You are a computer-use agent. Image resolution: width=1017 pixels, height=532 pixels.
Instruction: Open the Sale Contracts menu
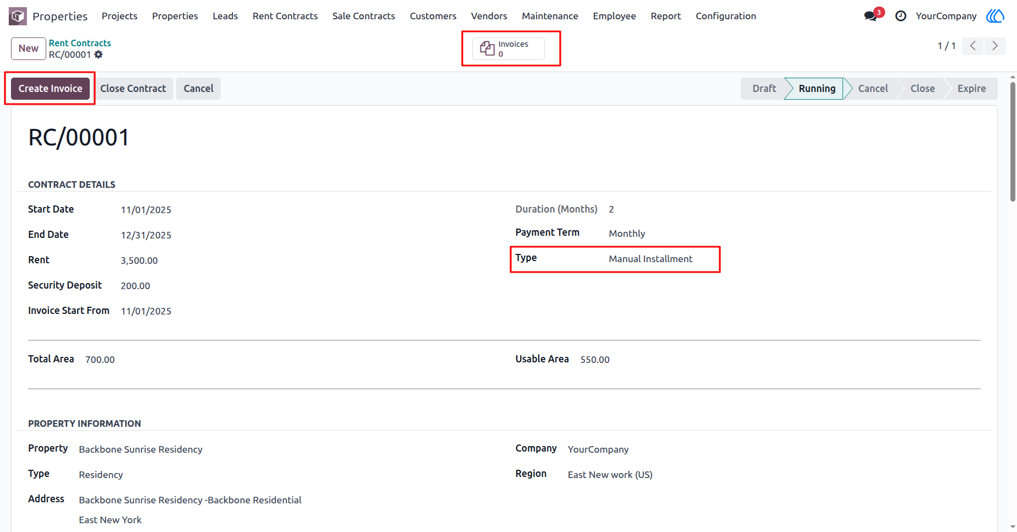coord(364,16)
